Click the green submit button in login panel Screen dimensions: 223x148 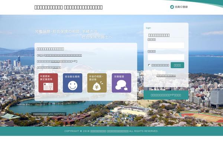tap(177, 65)
